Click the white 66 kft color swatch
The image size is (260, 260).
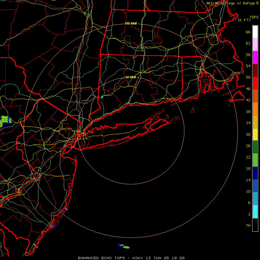click(x=255, y=32)
